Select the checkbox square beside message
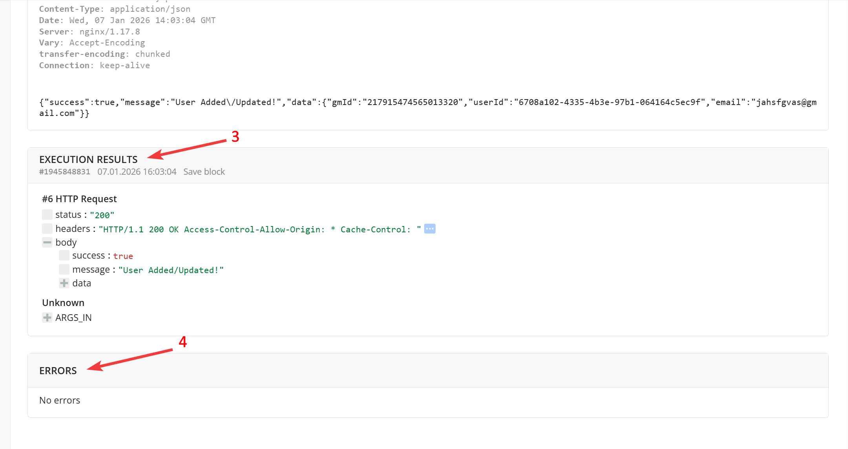This screenshot has width=848, height=449. click(64, 269)
